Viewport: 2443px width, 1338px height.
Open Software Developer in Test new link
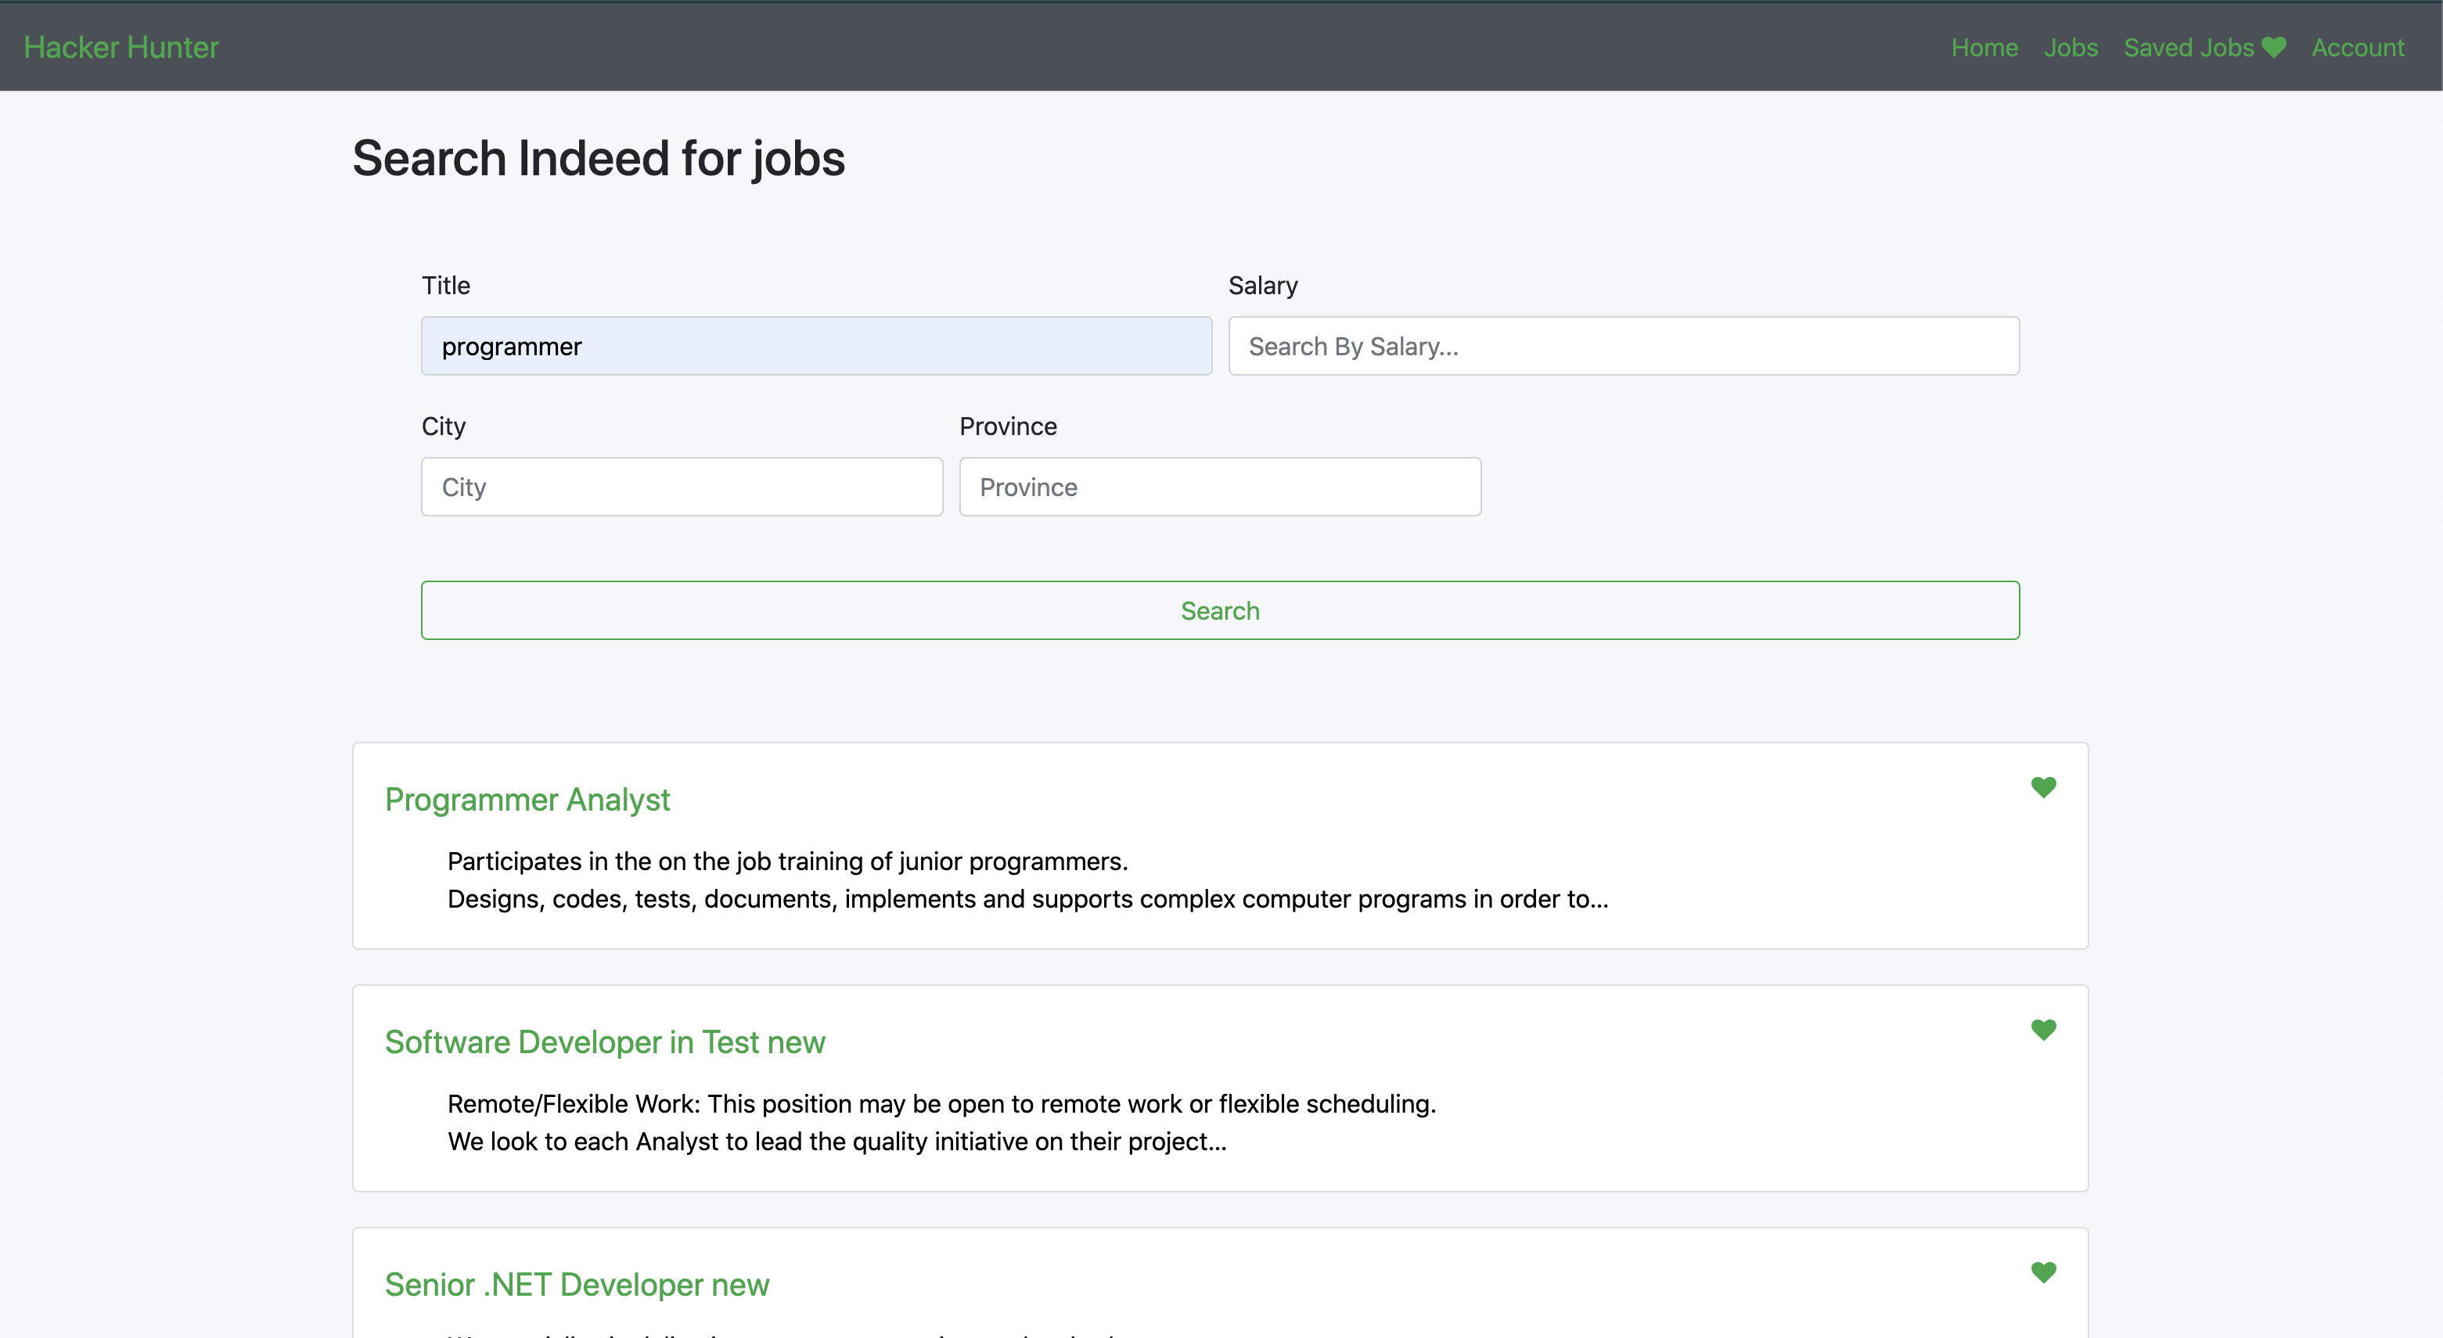(x=605, y=1042)
